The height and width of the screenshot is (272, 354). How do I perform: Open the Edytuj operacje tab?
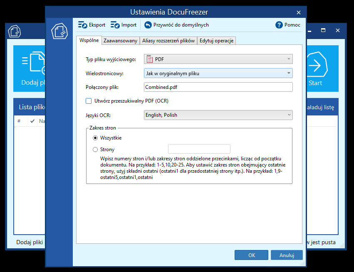tap(216, 41)
